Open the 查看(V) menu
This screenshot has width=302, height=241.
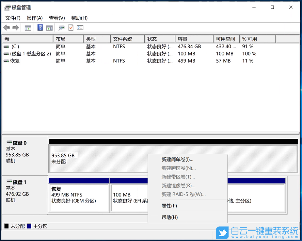(x=57, y=18)
